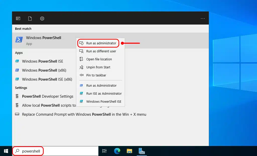Click the Documents filter icon
The image size is (257, 156).
30,18
